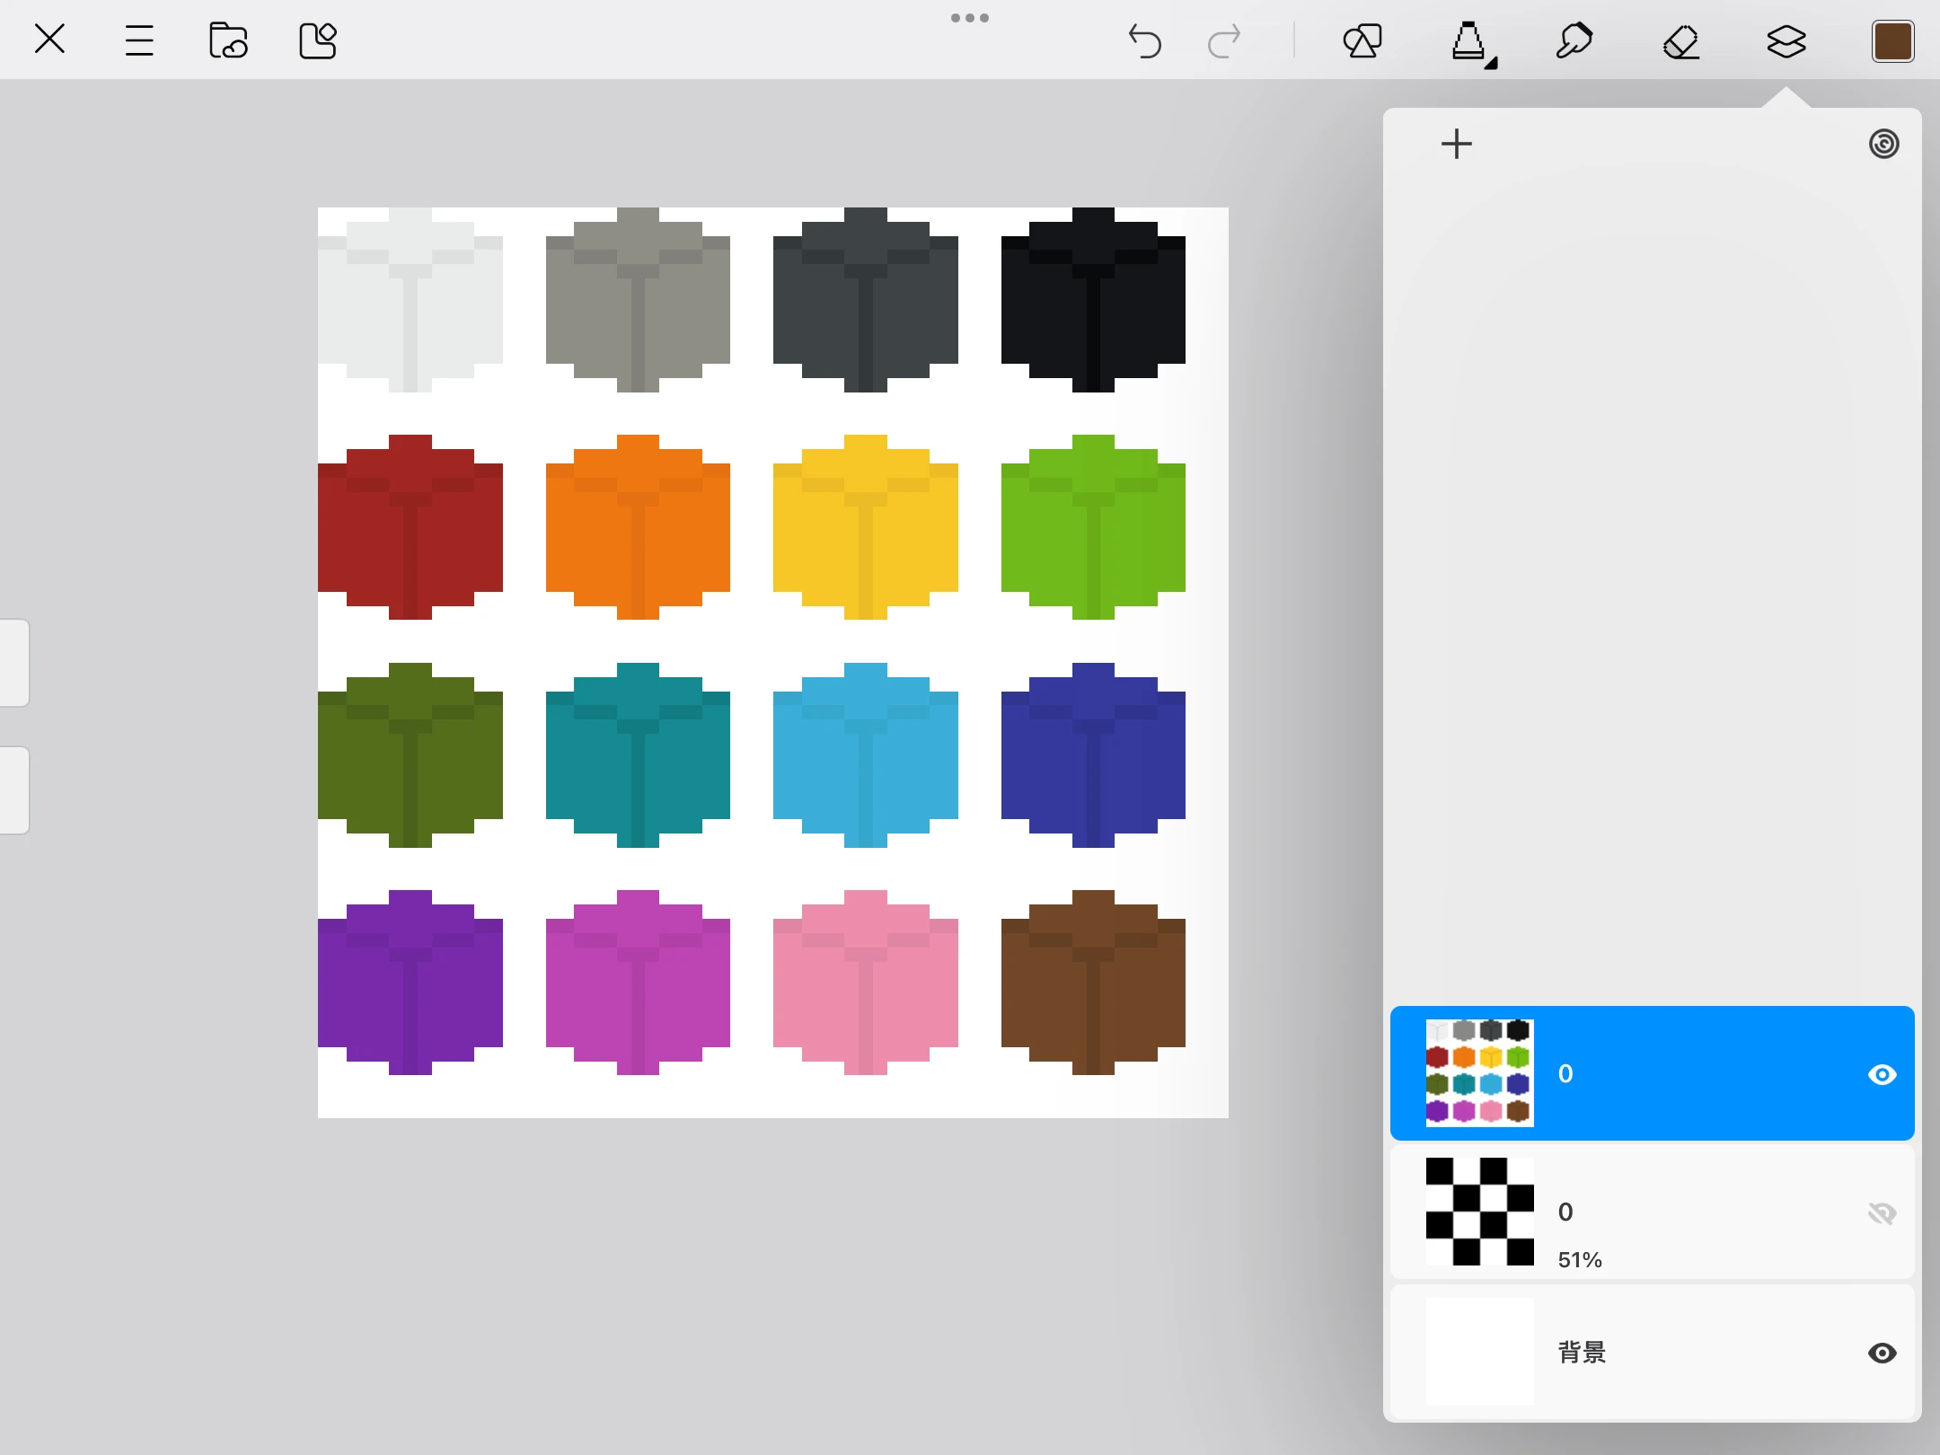Screen dimensions: 1940x1455
Task: Toggle the layers panel icon
Action: (1786, 41)
